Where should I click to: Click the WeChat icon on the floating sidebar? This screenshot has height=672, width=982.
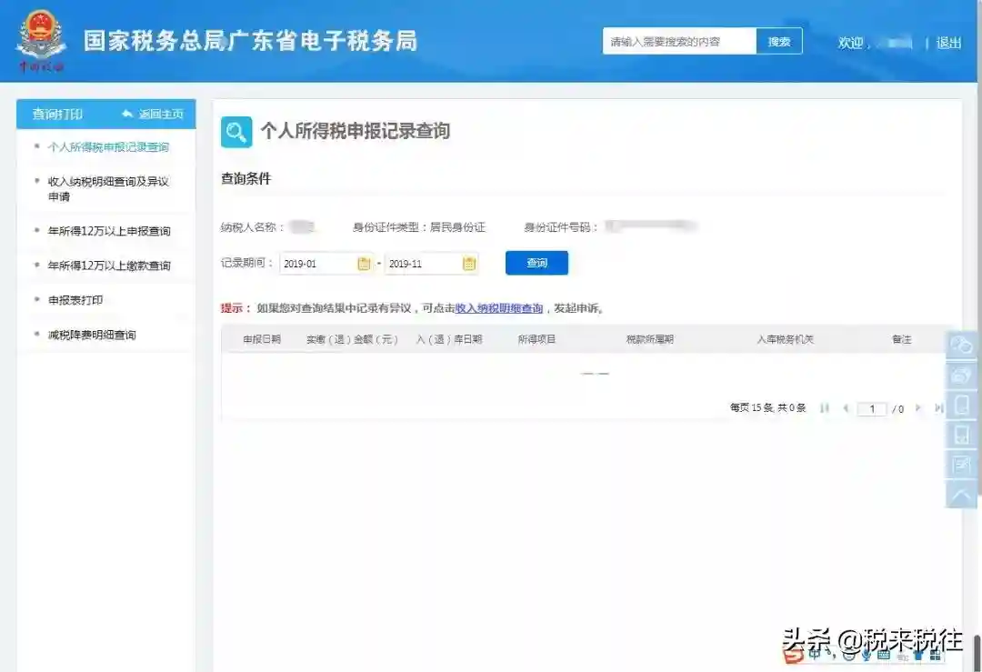962,345
